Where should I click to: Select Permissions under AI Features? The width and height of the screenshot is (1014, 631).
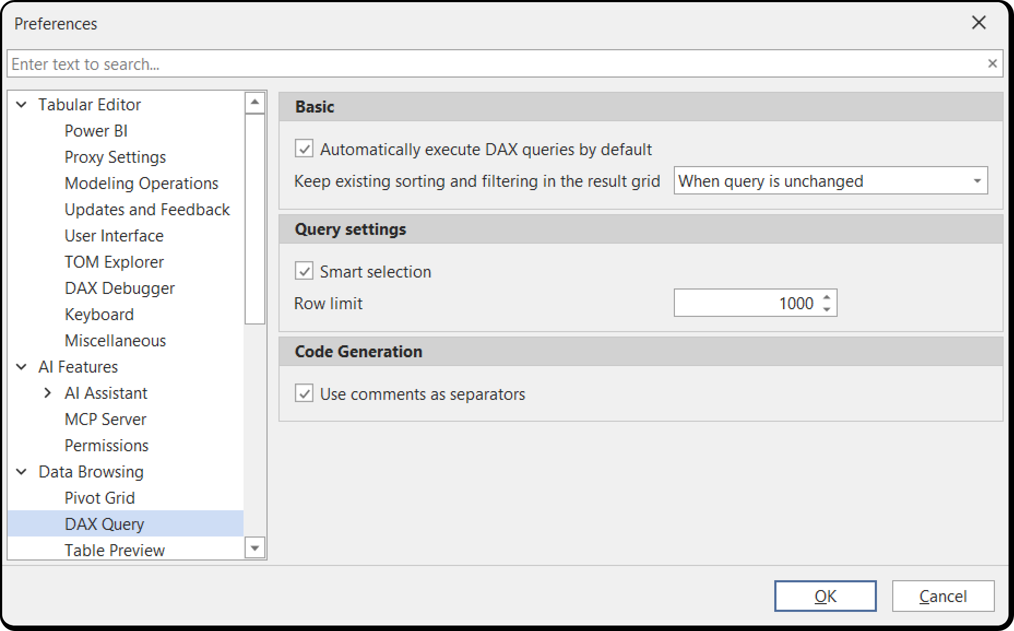(106, 445)
